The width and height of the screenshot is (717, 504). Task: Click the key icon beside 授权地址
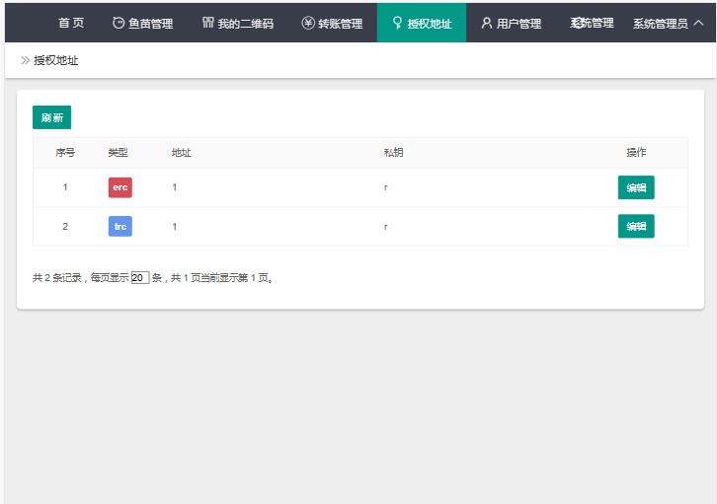[x=397, y=23]
